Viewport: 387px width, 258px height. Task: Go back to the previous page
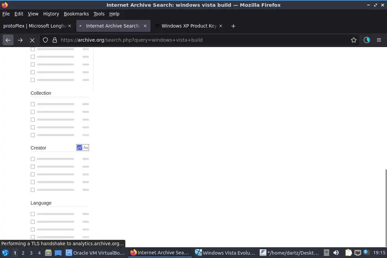[x=8, y=40]
